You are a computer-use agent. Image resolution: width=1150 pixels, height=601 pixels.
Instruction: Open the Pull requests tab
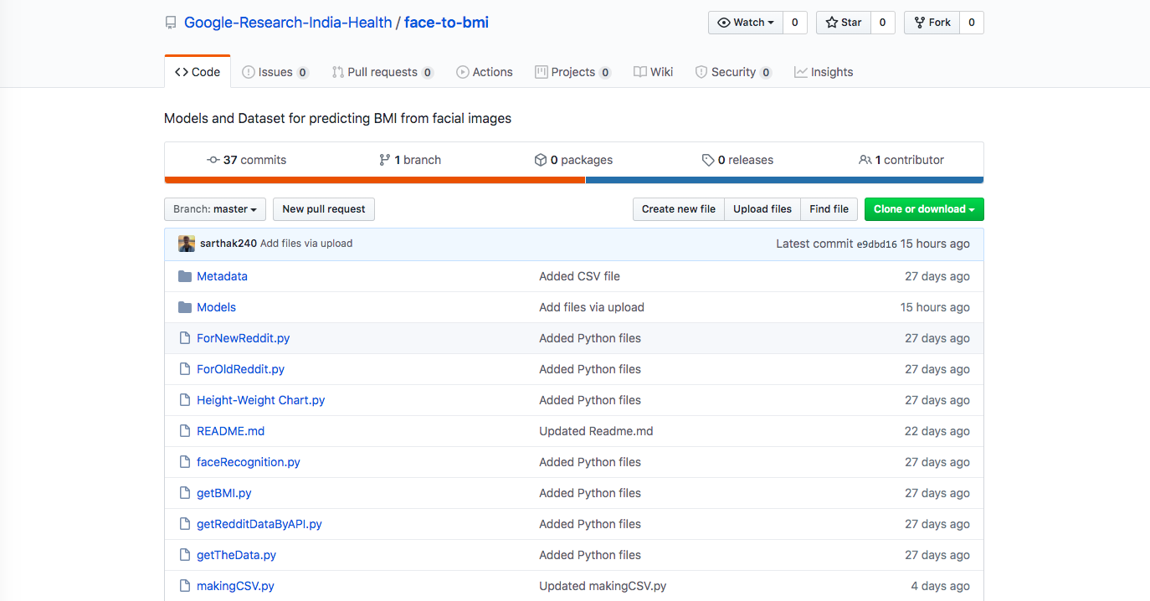coord(382,72)
